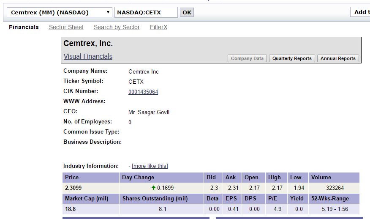Open the CIK number 0001435064 link
370x219 pixels.
(143, 92)
